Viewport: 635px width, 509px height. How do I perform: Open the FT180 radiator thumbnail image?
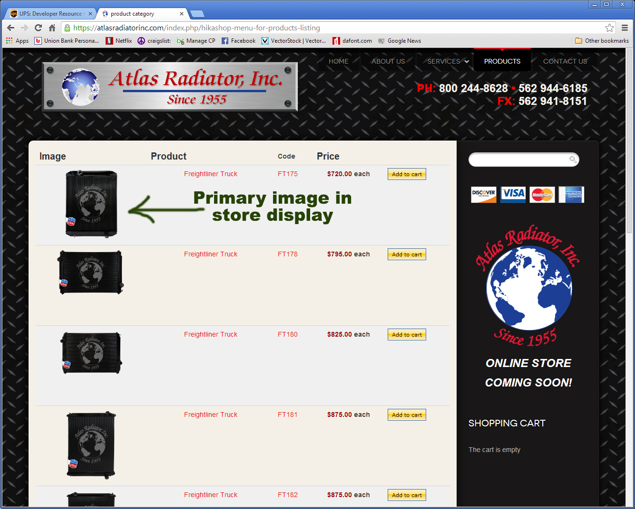[x=91, y=353]
